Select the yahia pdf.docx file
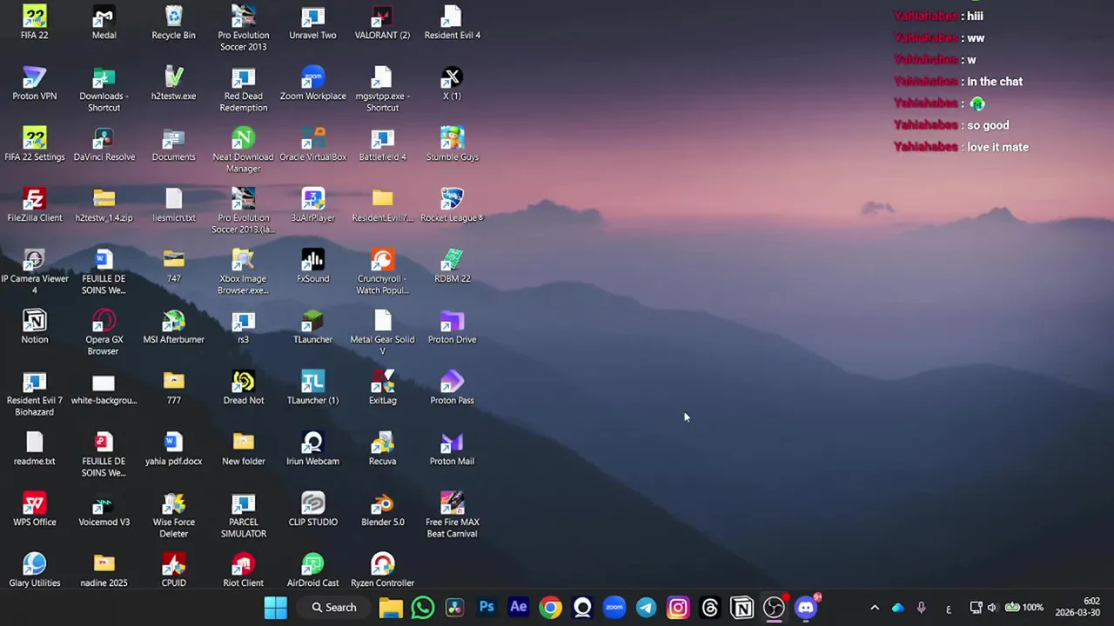1114x626 pixels. 173,449
